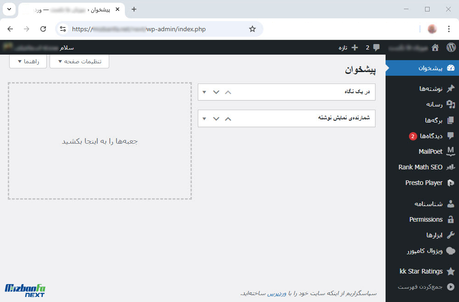459x302 pixels.
Task: Open the تنظیمات صفحه screen options dropdown
Action: click(79, 61)
